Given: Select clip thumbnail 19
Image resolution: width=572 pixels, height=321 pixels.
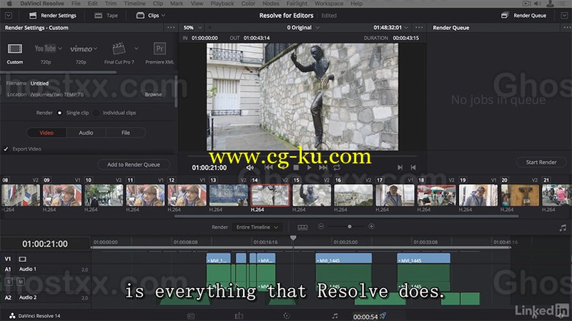Looking at the screenshot, I should 478,195.
